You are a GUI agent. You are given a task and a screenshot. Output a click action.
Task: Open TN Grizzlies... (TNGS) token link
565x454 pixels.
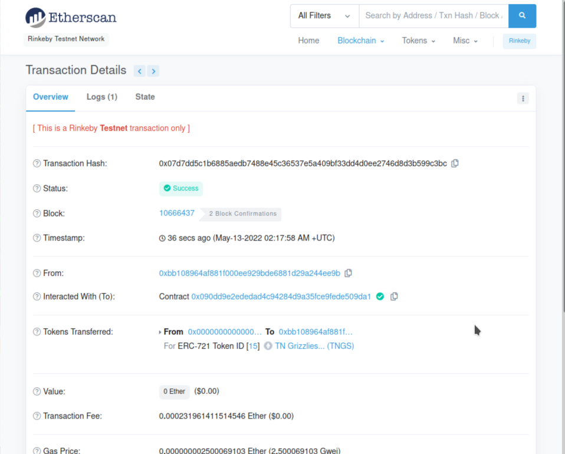point(314,346)
